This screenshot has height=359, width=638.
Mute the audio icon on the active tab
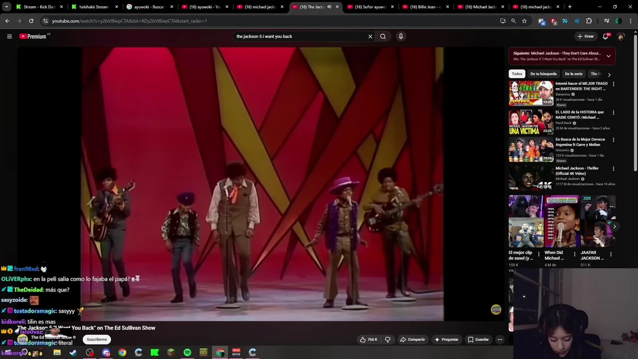(329, 7)
